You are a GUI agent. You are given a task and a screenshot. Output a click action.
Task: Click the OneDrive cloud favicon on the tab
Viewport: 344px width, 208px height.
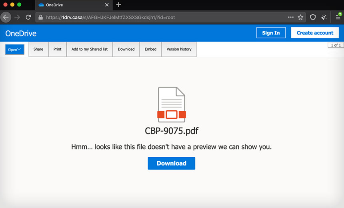pos(41,5)
